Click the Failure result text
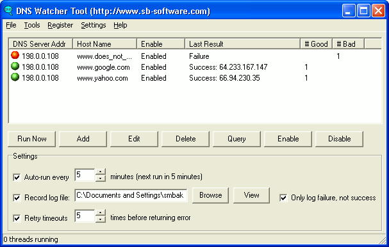The height and width of the screenshot is (247, 389). (x=199, y=56)
